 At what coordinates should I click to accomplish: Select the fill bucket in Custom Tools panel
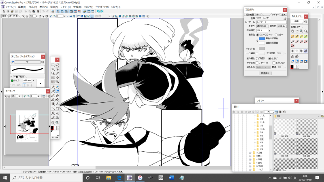[292, 56]
